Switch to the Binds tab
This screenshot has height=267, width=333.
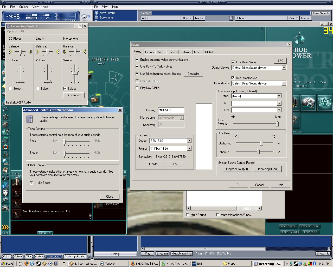(x=160, y=52)
